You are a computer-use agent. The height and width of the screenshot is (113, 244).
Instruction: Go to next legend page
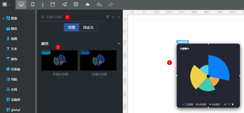click(233, 104)
